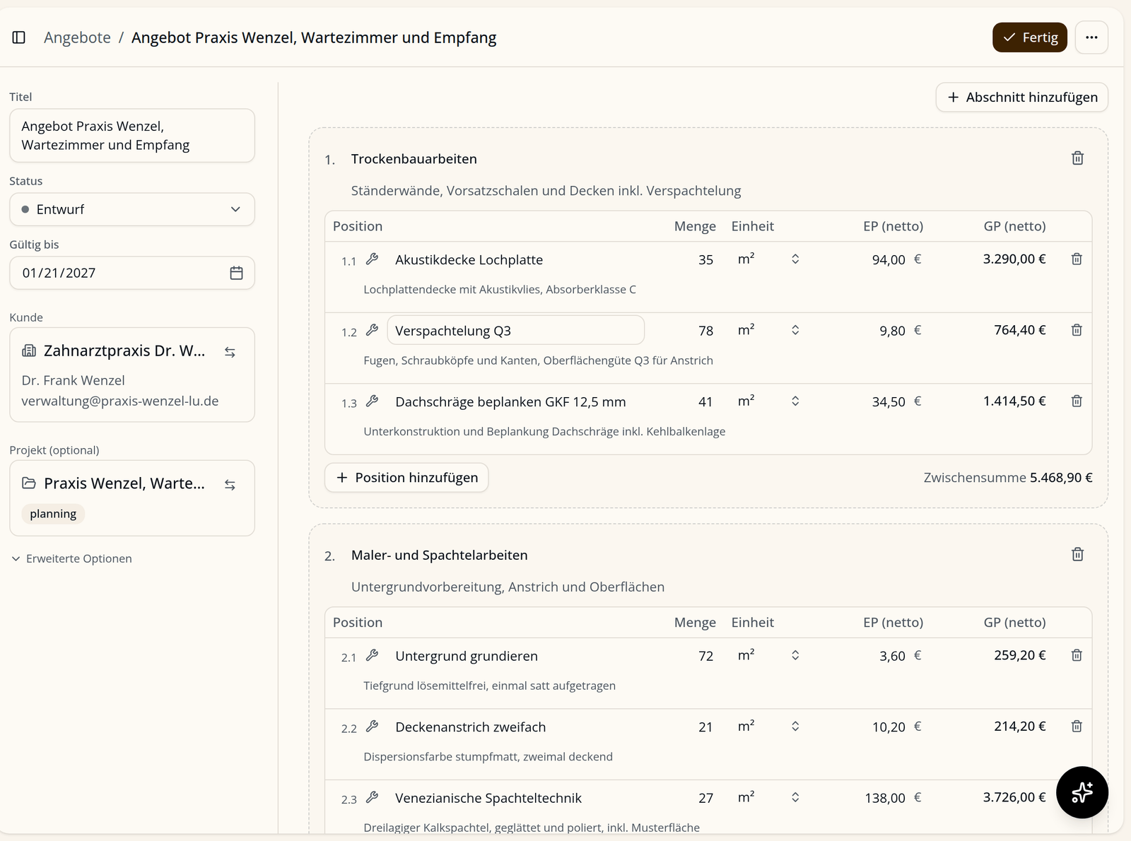Edit unit price 34,50 for Dachschräge
Image resolution: width=1131 pixels, height=841 pixels.
(x=889, y=401)
